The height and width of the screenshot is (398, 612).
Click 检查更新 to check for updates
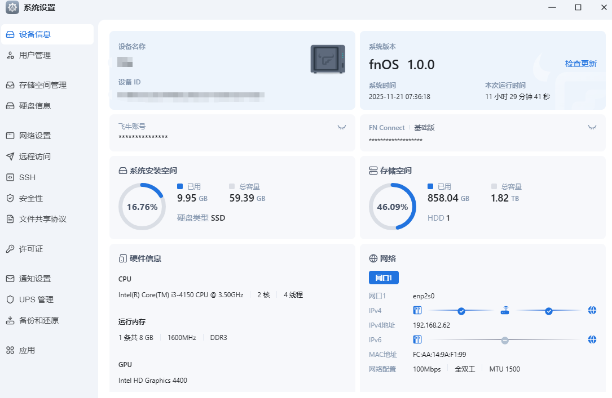point(580,64)
